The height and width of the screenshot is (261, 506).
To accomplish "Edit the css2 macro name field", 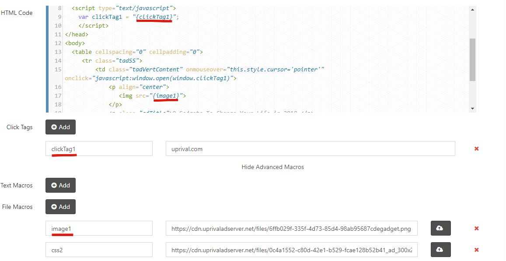I will (99, 250).
